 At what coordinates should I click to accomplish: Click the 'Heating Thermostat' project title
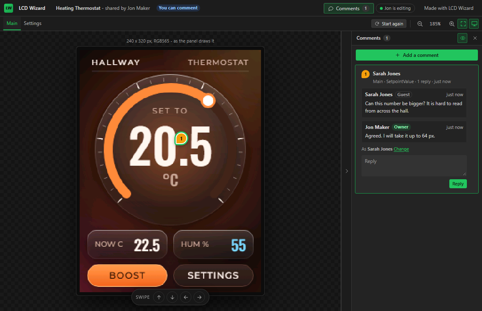pyautogui.click(x=78, y=8)
